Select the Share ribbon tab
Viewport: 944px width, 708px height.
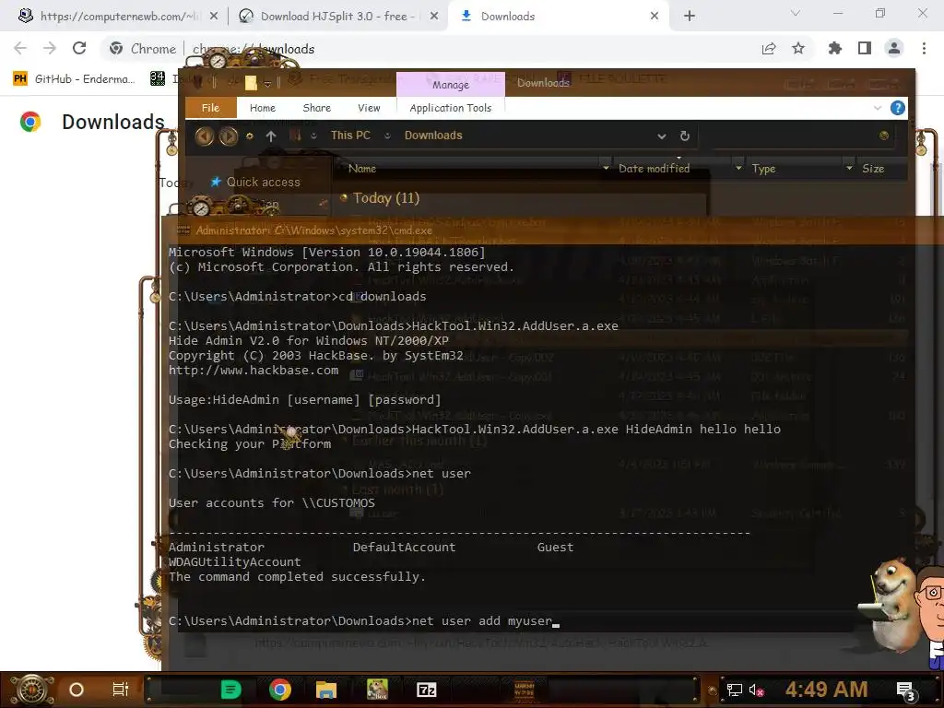point(317,108)
